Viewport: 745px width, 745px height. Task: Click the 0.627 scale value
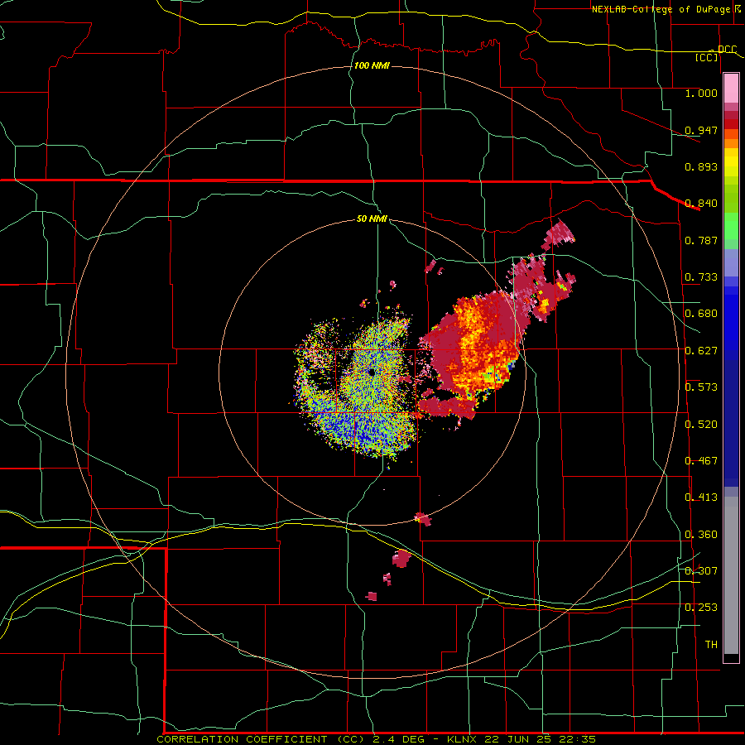coord(701,351)
